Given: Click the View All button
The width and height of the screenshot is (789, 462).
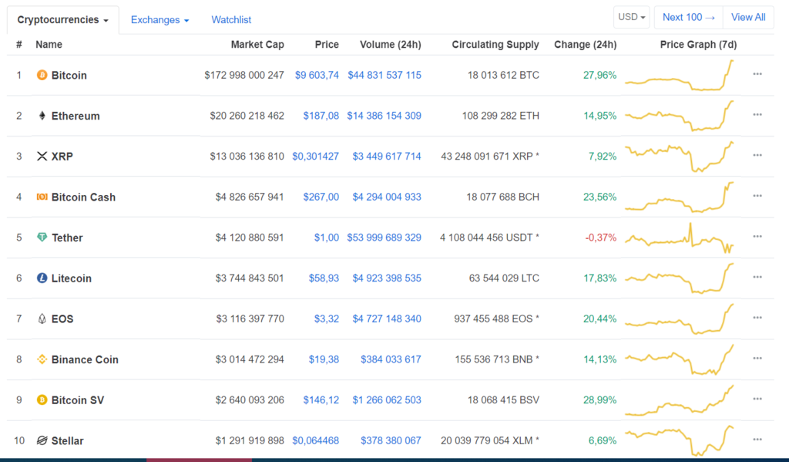Looking at the screenshot, I should pyautogui.click(x=748, y=17).
